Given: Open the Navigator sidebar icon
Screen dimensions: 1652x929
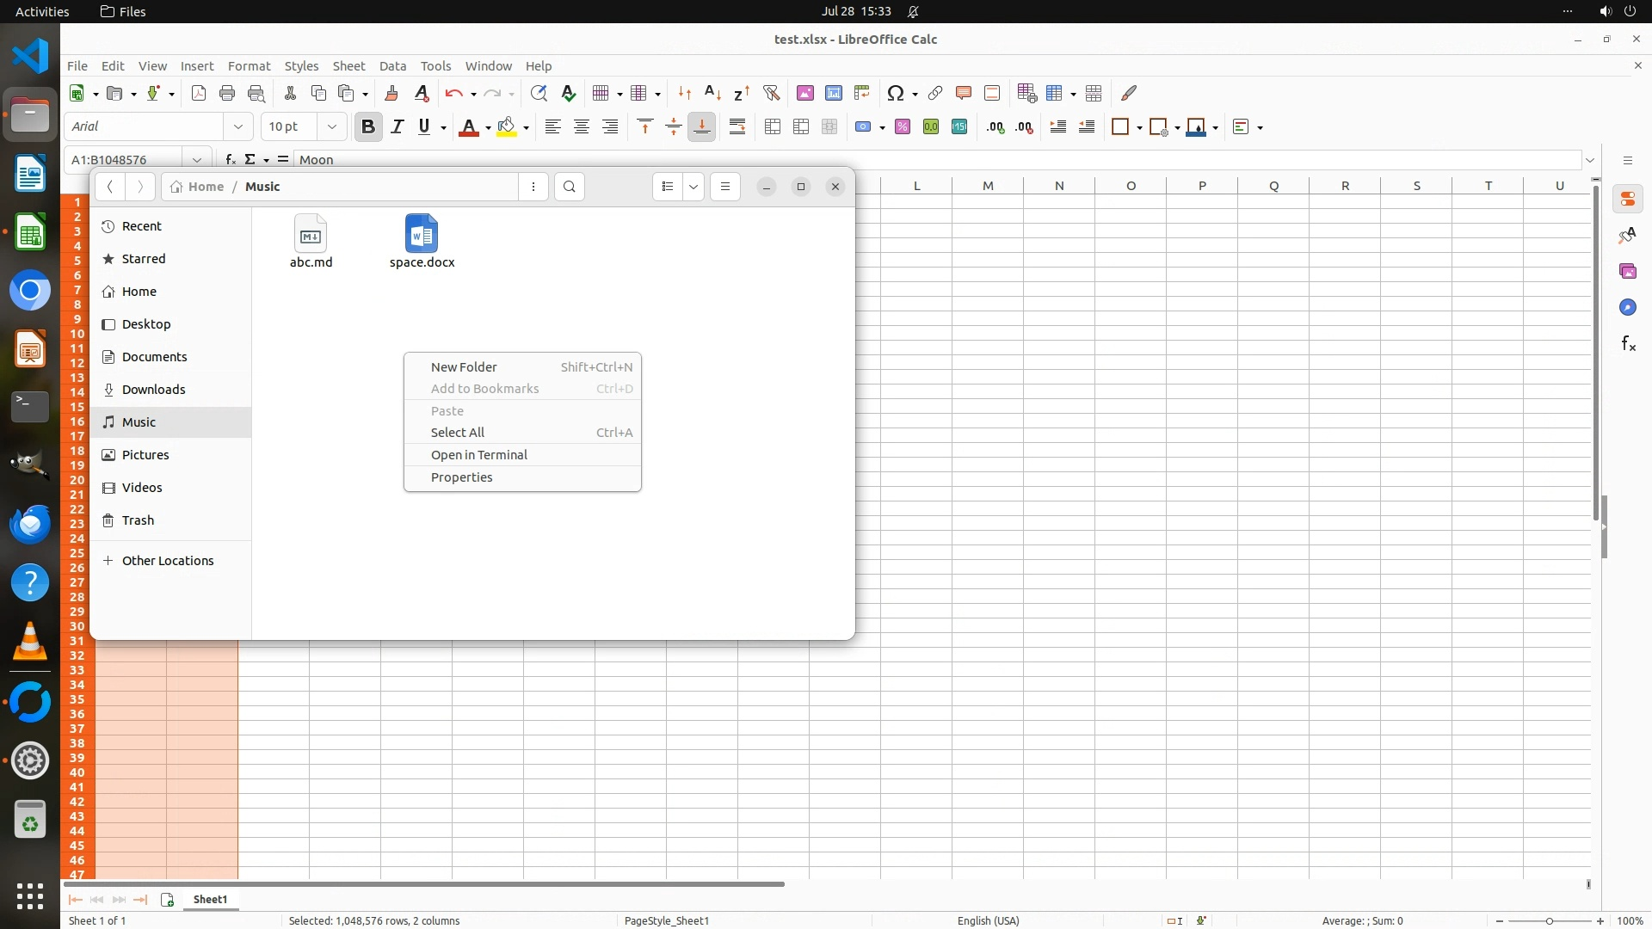Looking at the screenshot, I should [1627, 308].
